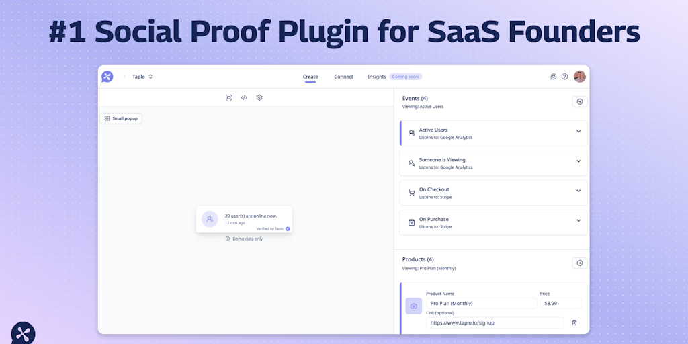The height and width of the screenshot is (344, 688).
Task: Switch to the Create tab
Action: point(310,77)
